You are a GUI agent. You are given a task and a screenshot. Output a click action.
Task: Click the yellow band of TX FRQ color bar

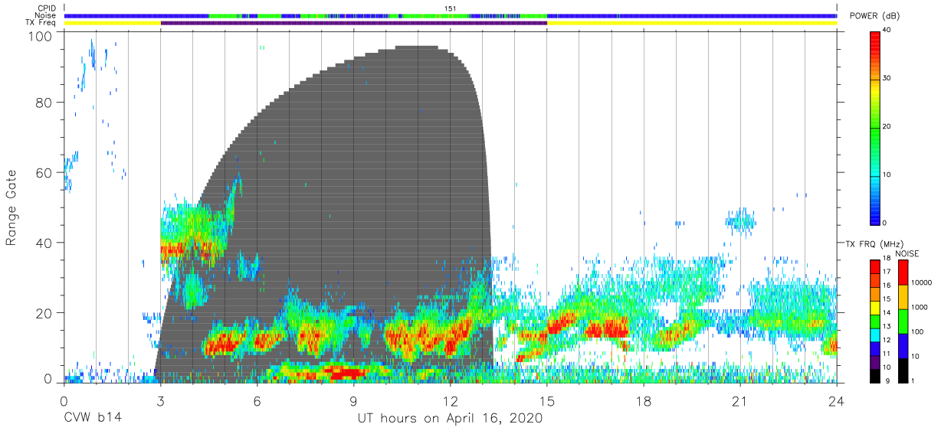875,307
